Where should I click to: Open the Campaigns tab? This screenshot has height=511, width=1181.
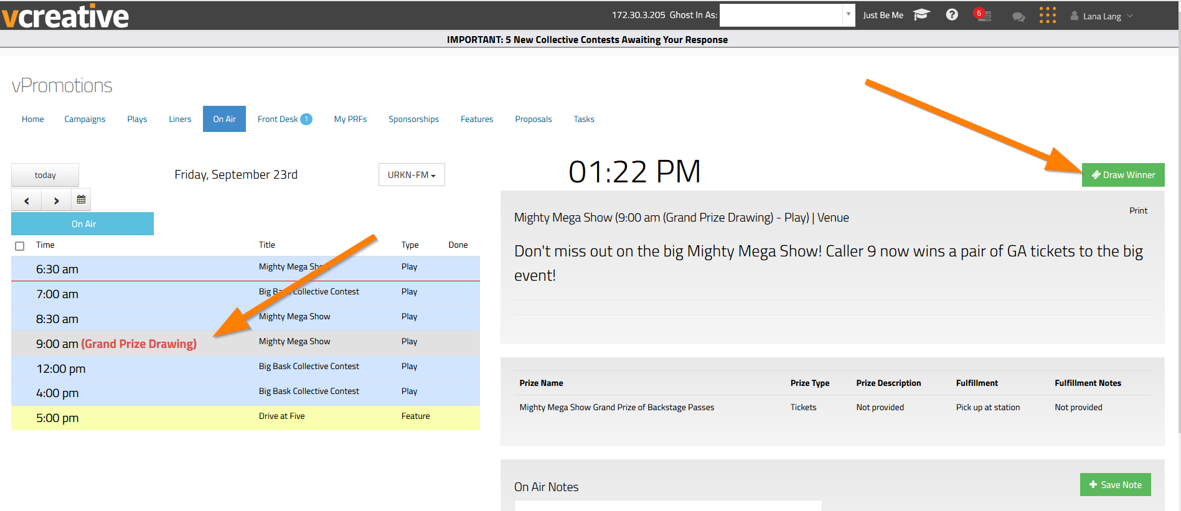85,119
